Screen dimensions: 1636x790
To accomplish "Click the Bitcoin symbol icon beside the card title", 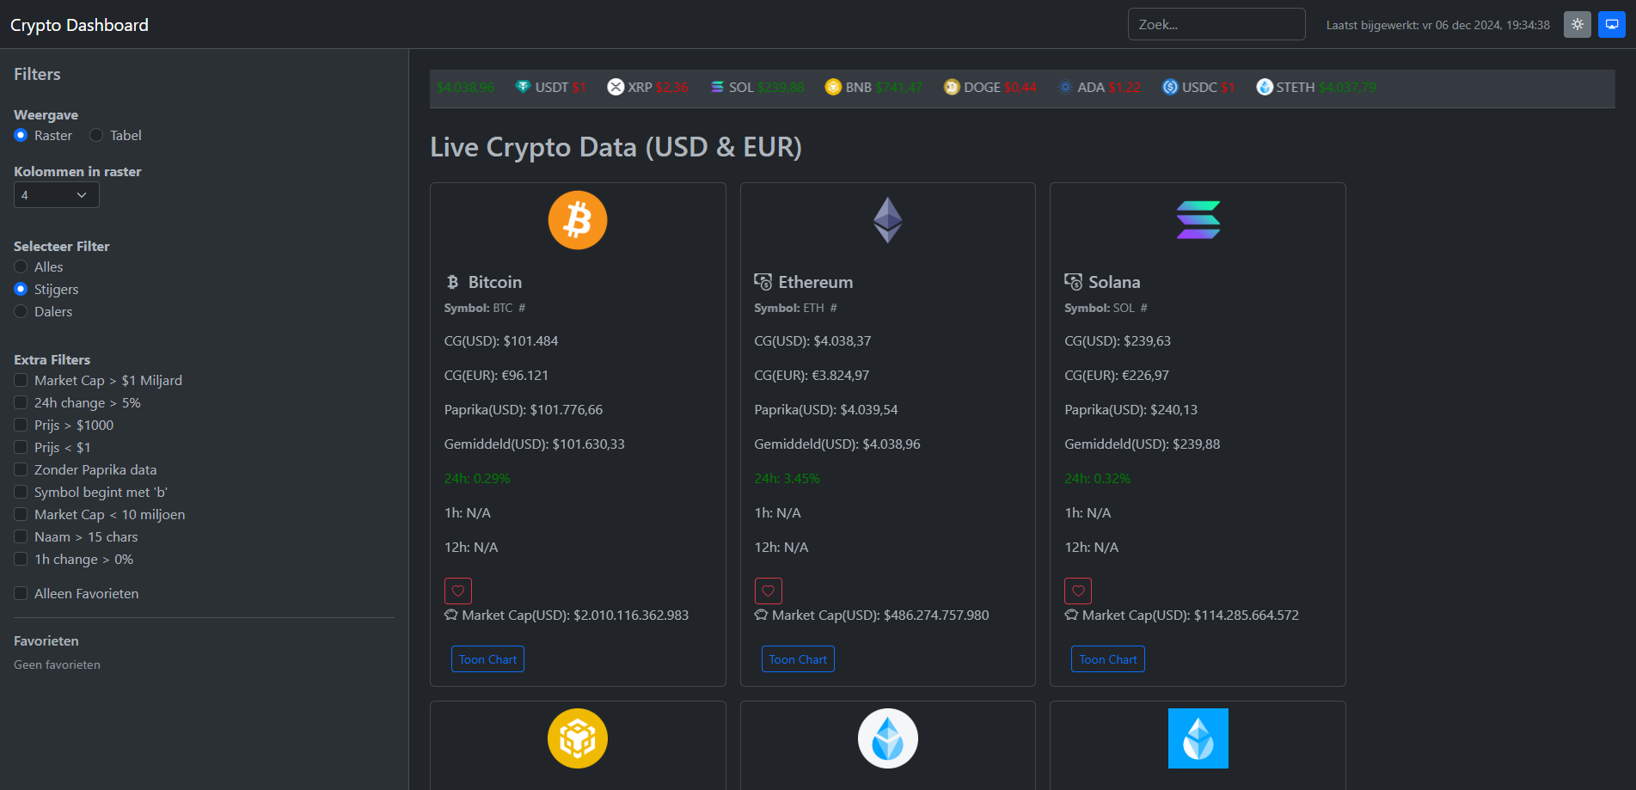I will coord(453,282).
